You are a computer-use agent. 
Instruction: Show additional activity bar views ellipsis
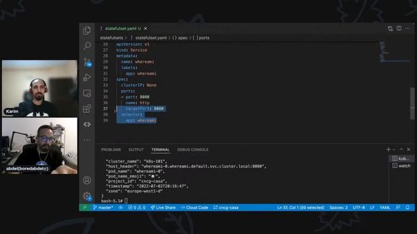(x=87, y=140)
